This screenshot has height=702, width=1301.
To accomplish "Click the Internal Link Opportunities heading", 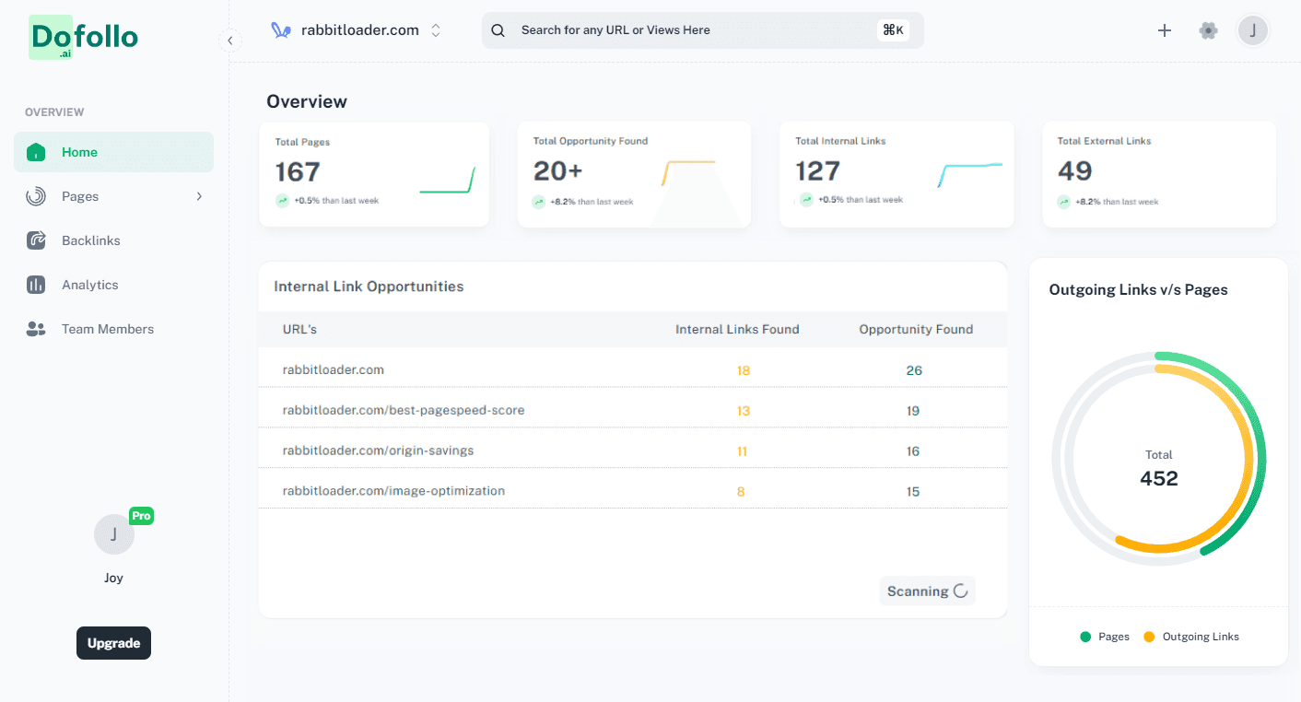I will 369,287.
